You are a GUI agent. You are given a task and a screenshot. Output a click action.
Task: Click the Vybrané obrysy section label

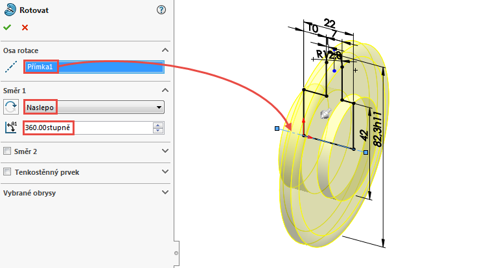(29, 193)
